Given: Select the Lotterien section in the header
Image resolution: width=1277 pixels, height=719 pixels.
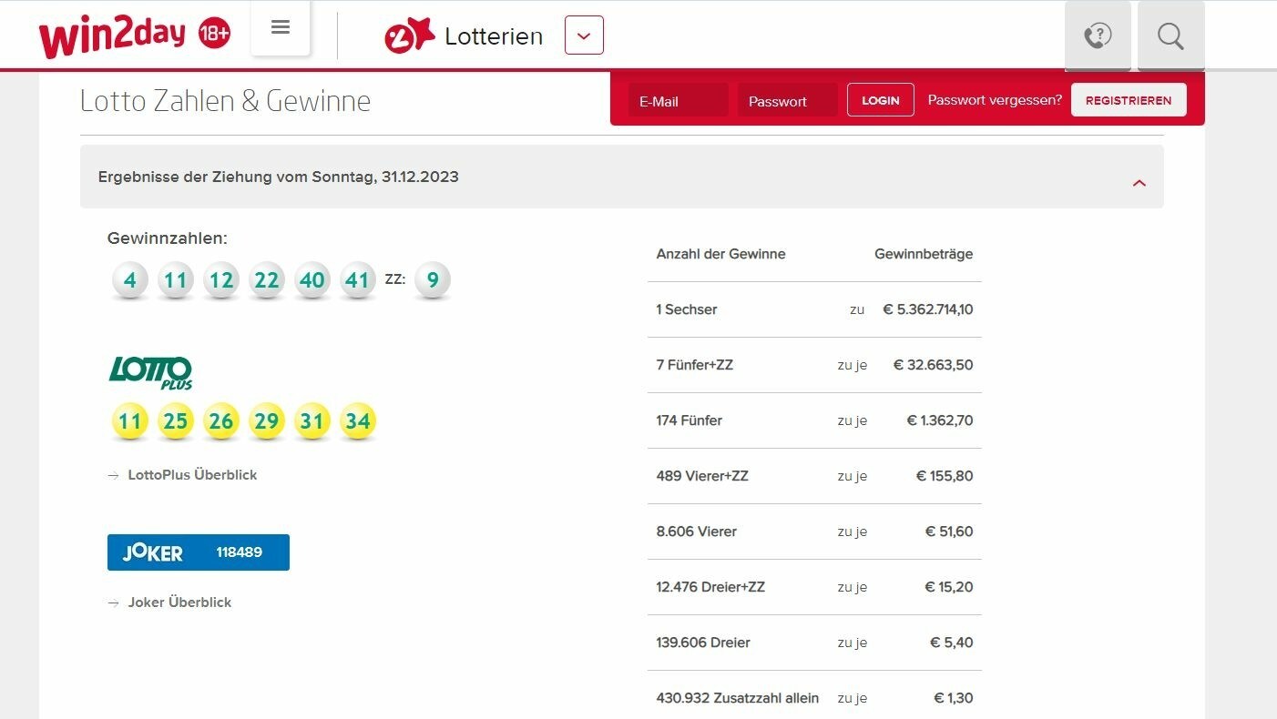Looking at the screenshot, I should coord(493,35).
